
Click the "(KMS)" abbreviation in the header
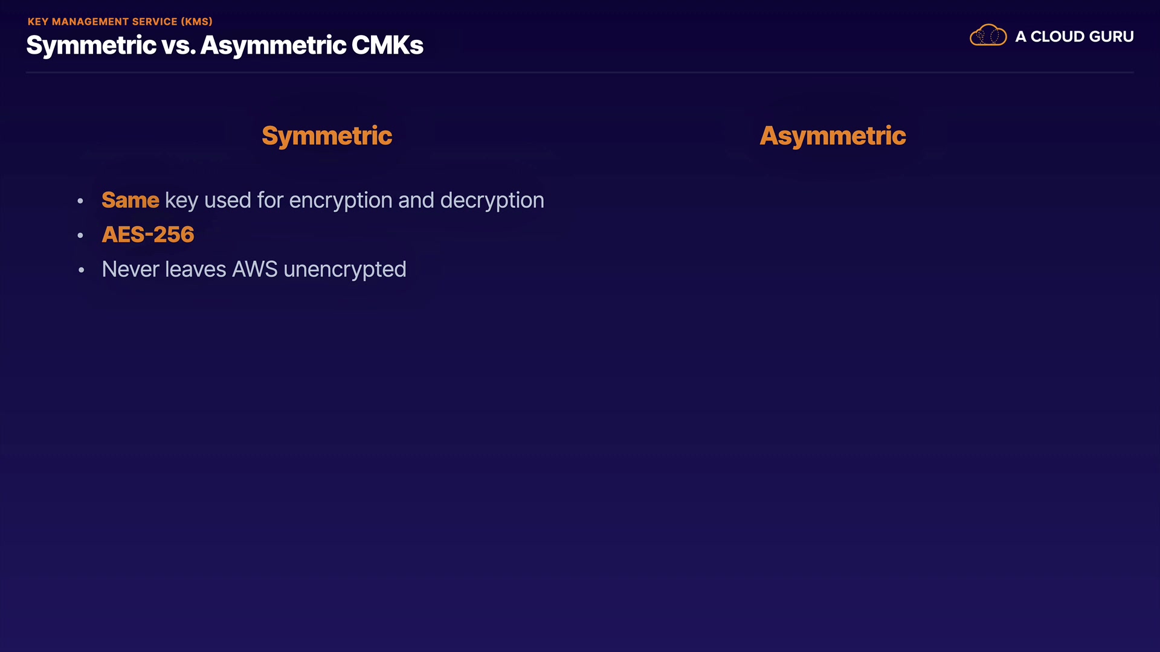tap(197, 22)
